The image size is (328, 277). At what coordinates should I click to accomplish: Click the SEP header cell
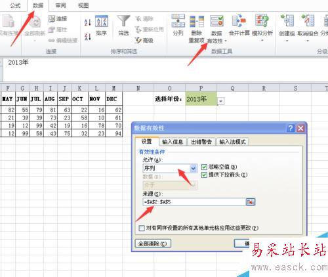tap(64, 99)
